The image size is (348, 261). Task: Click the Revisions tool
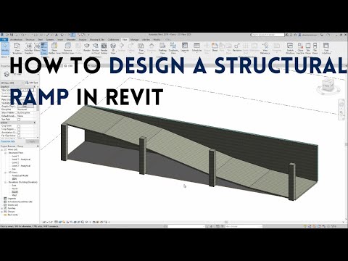(x=237, y=47)
